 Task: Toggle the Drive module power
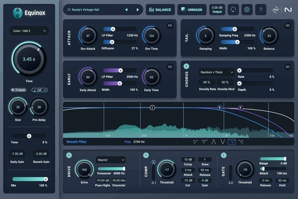tap(69, 156)
